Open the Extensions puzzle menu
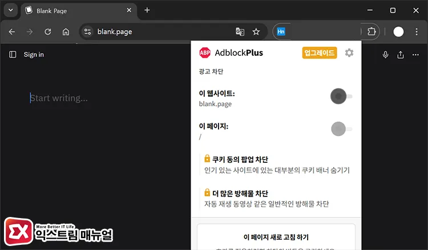The height and width of the screenshot is (250, 428). (x=372, y=32)
